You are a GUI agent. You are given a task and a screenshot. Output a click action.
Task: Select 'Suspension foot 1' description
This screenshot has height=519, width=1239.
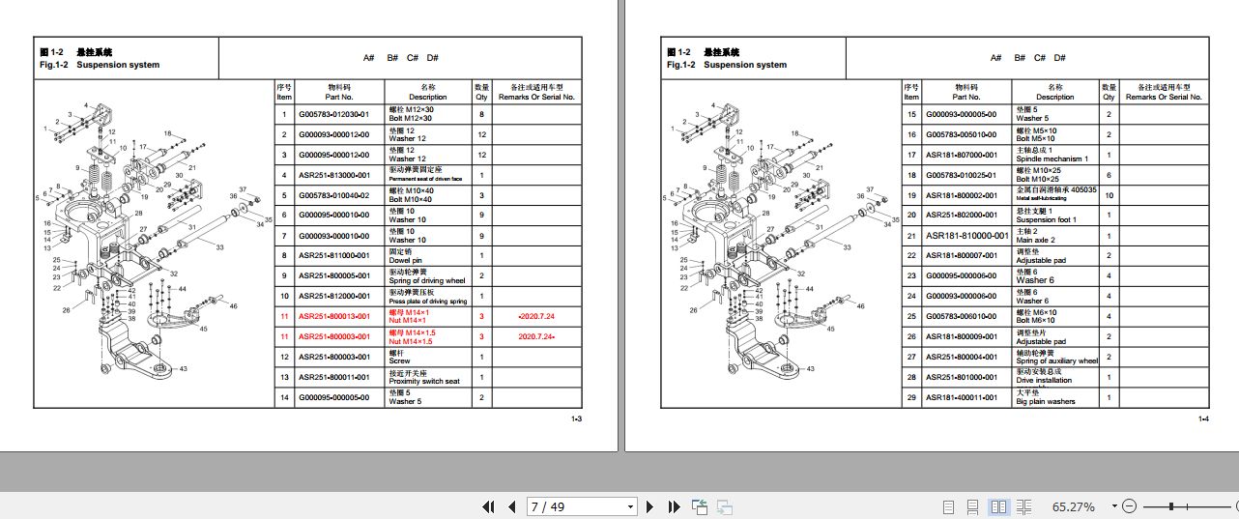1047,219
